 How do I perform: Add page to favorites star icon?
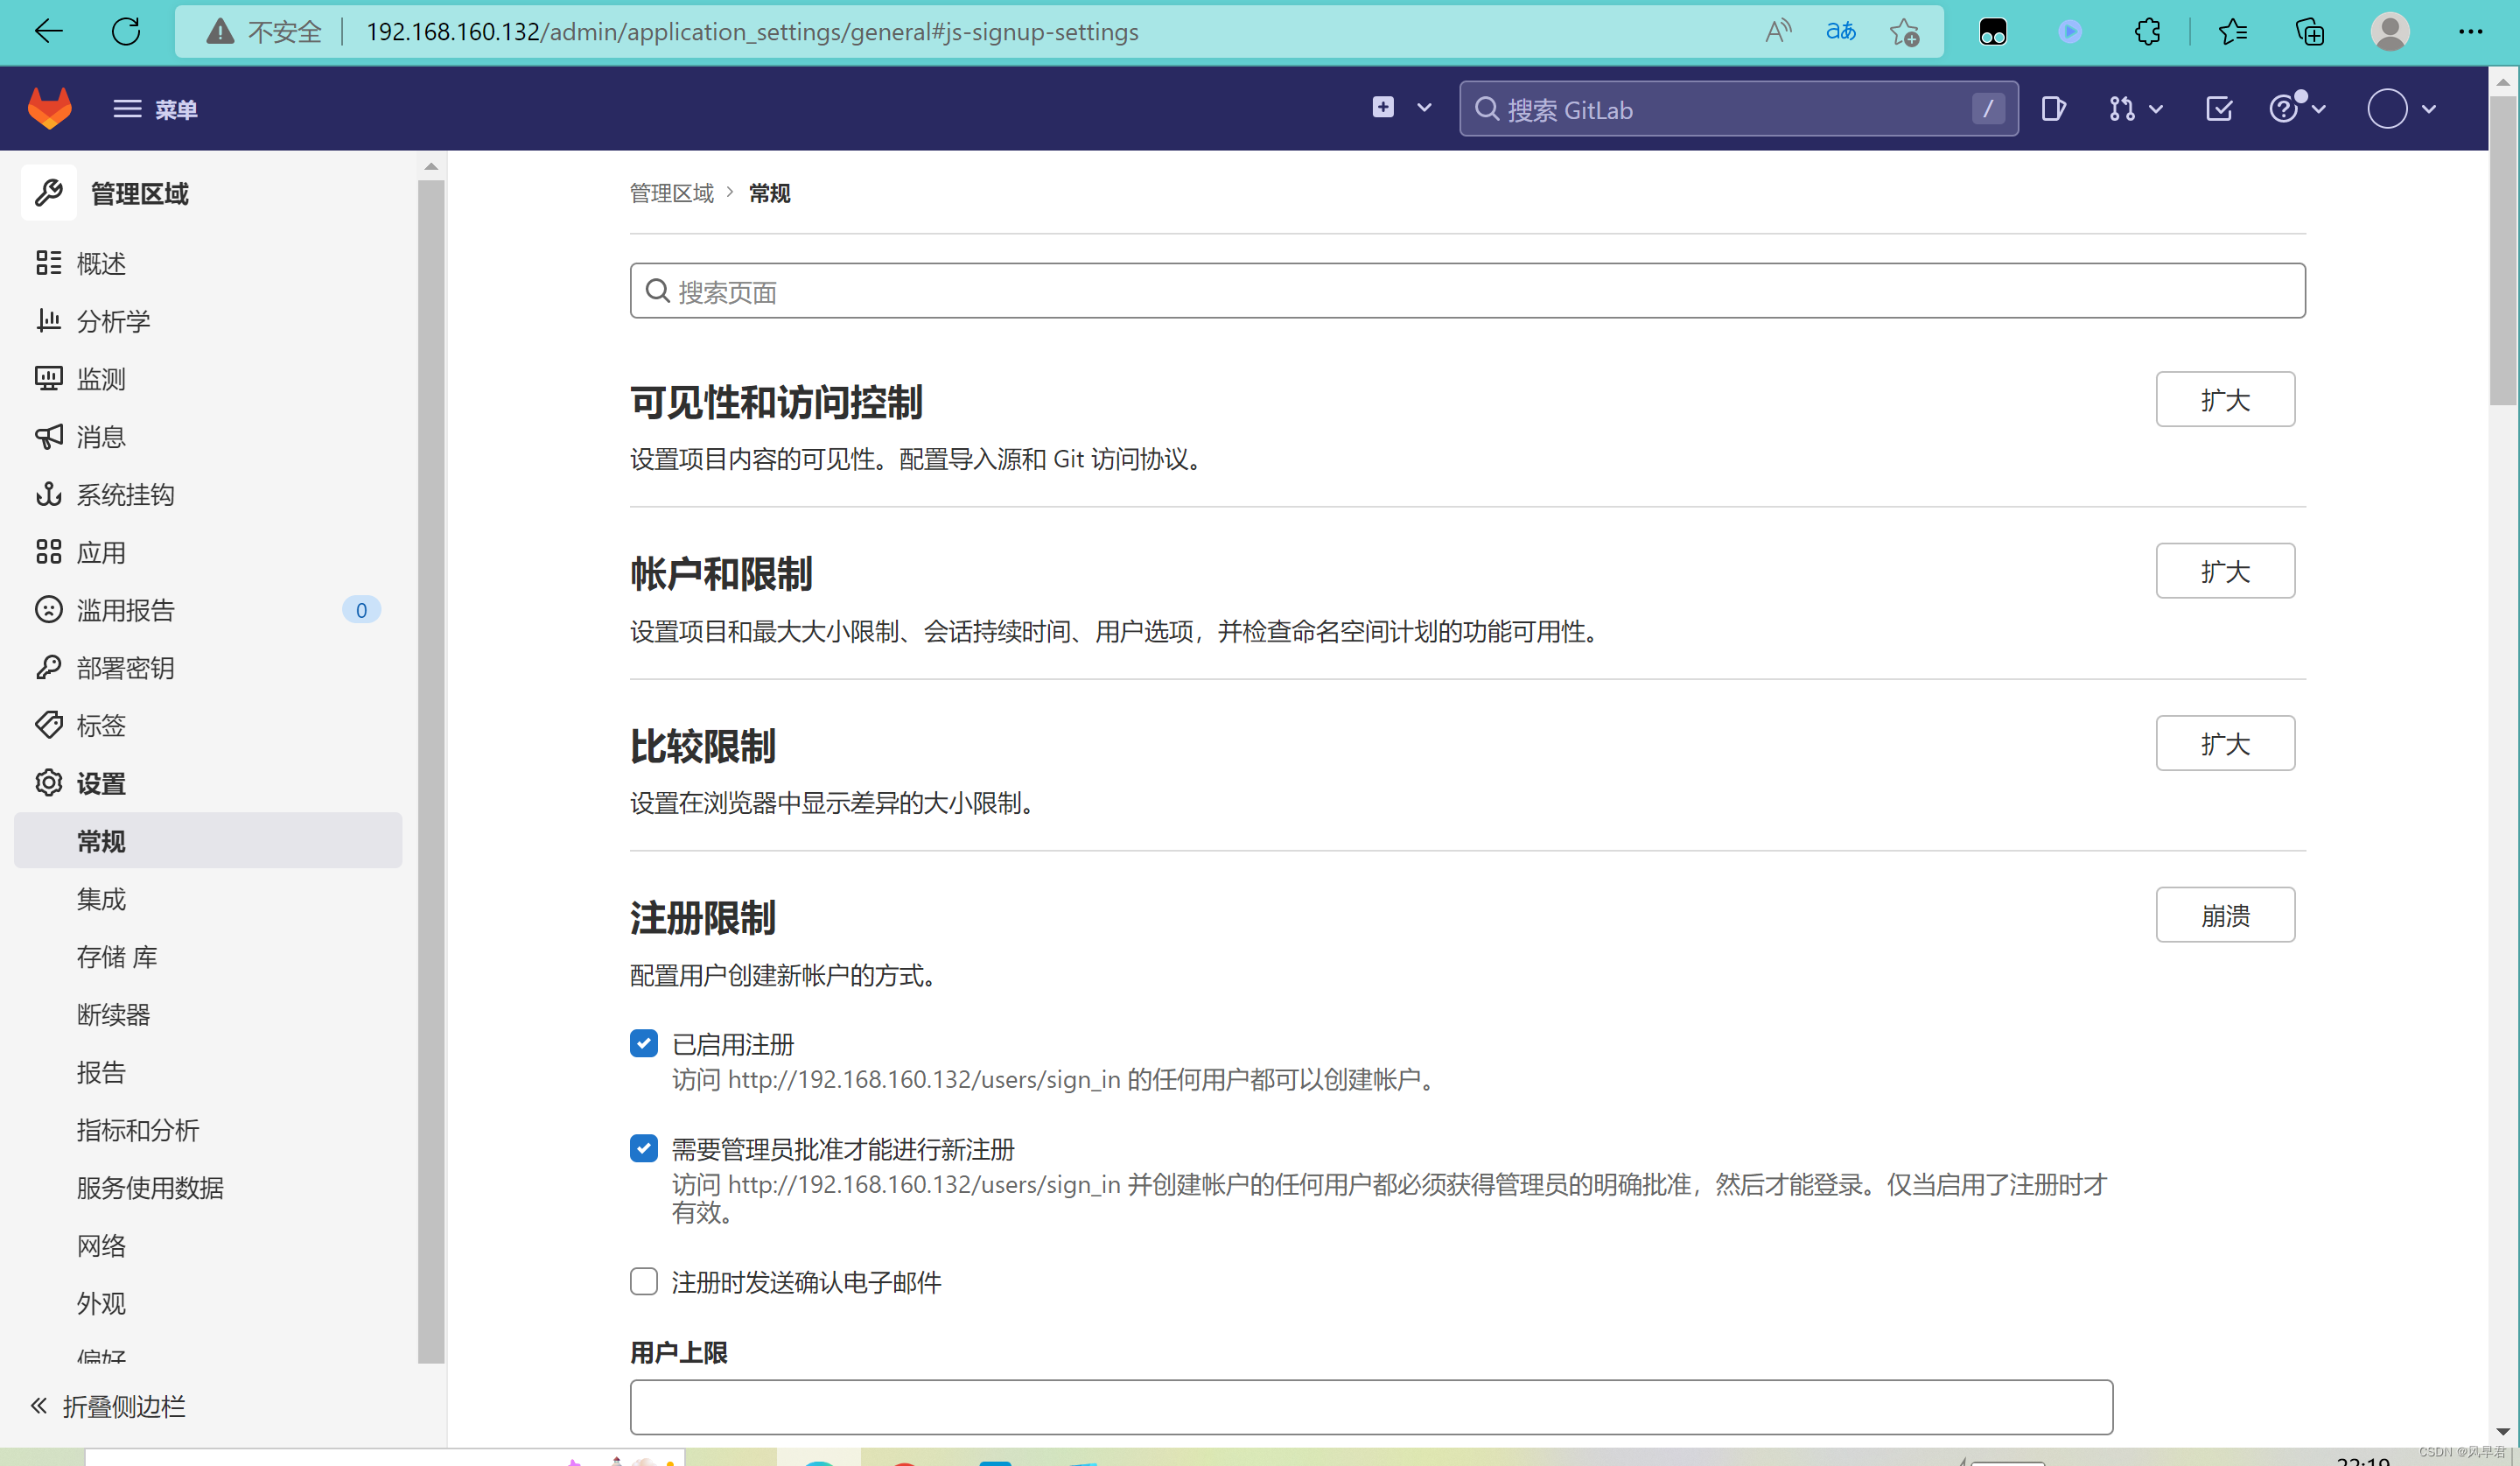[1904, 32]
